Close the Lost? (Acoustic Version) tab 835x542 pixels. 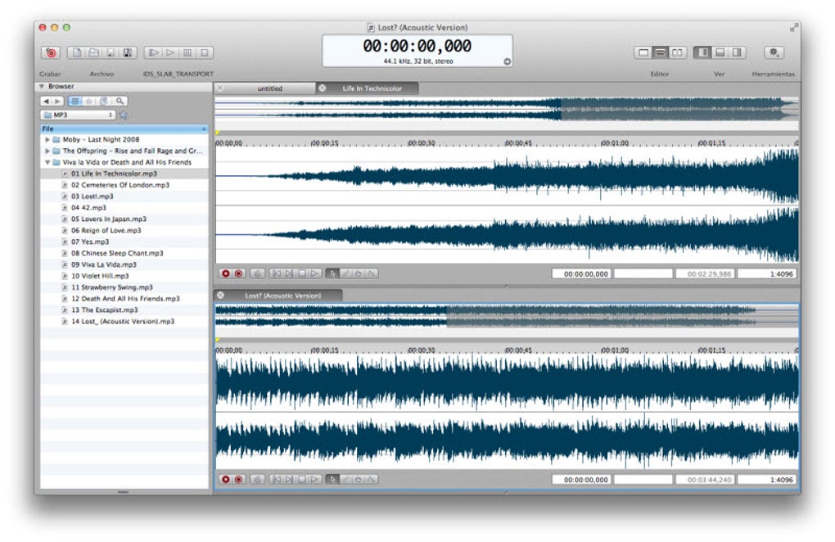pos(220,295)
